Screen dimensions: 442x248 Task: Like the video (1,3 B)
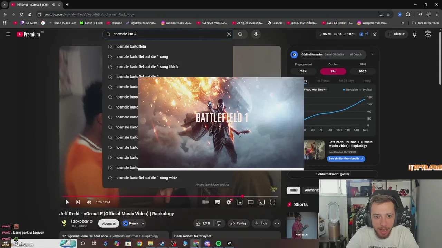(203, 223)
